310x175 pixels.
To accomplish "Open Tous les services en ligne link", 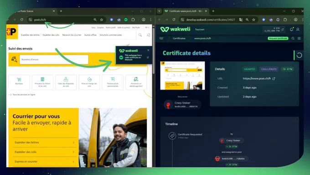I will pos(22,95).
